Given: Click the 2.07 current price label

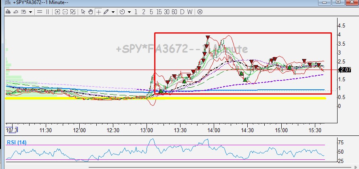Looking at the screenshot, I should [346, 70].
